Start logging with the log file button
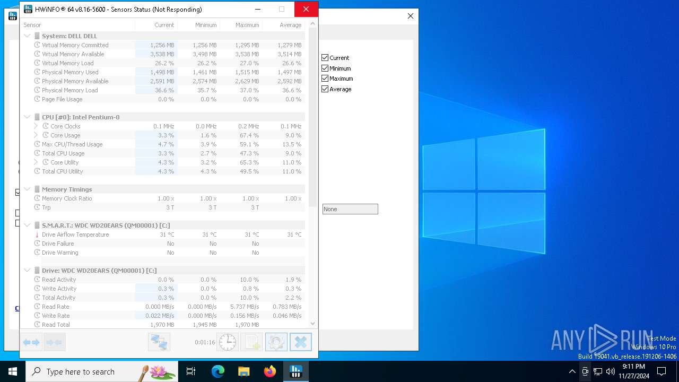The width and height of the screenshot is (679, 382). tap(251, 342)
